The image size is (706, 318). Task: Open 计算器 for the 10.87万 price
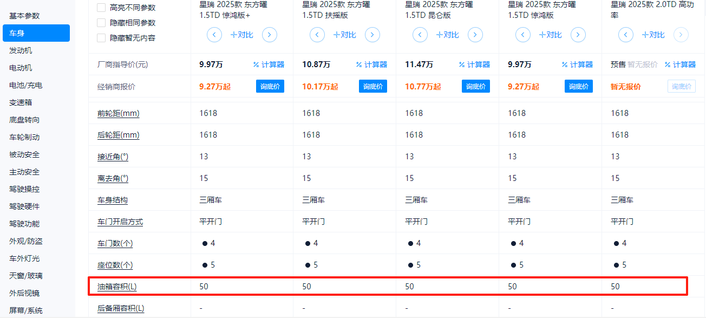coord(371,64)
